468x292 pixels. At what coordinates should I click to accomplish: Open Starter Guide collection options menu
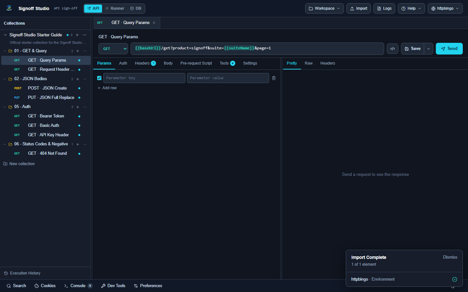coord(85,35)
